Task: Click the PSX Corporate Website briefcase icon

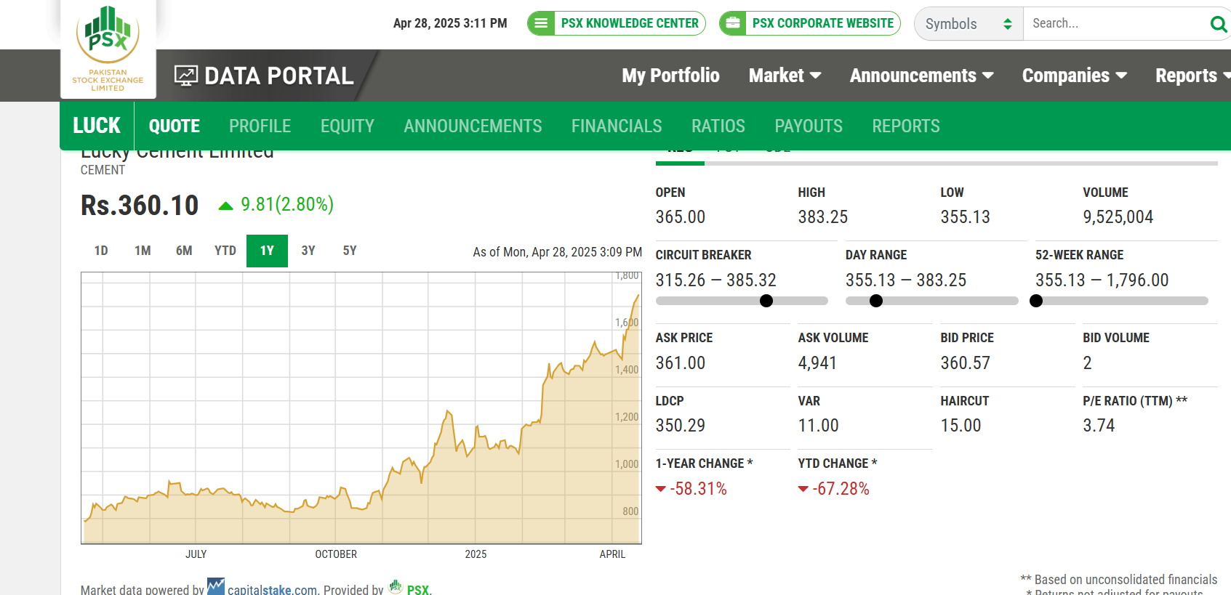Action: click(x=733, y=23)
